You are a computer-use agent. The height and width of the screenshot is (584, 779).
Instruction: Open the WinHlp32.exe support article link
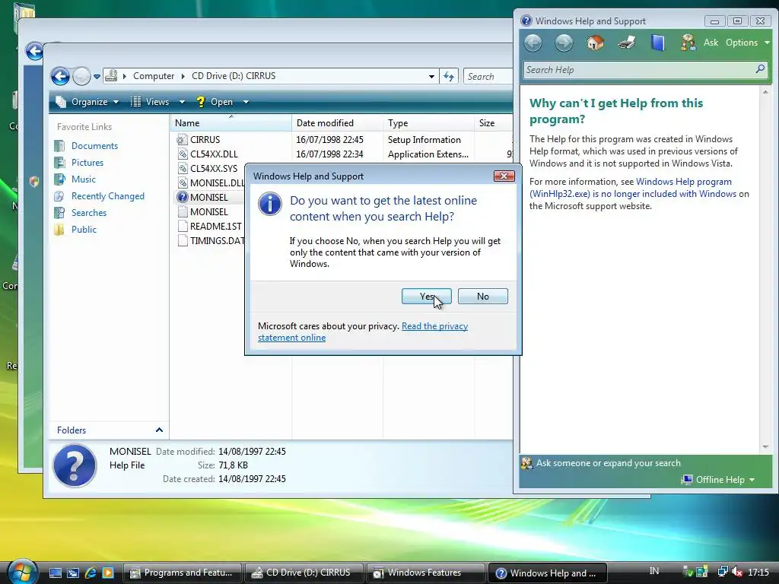pos(633,188)
